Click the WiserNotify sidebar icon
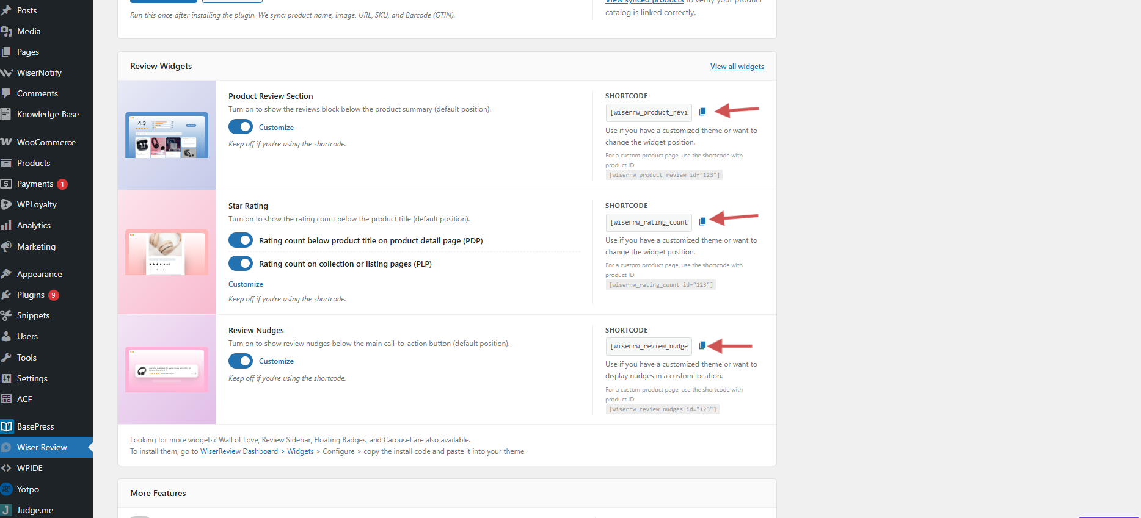 tap(7, 73)
